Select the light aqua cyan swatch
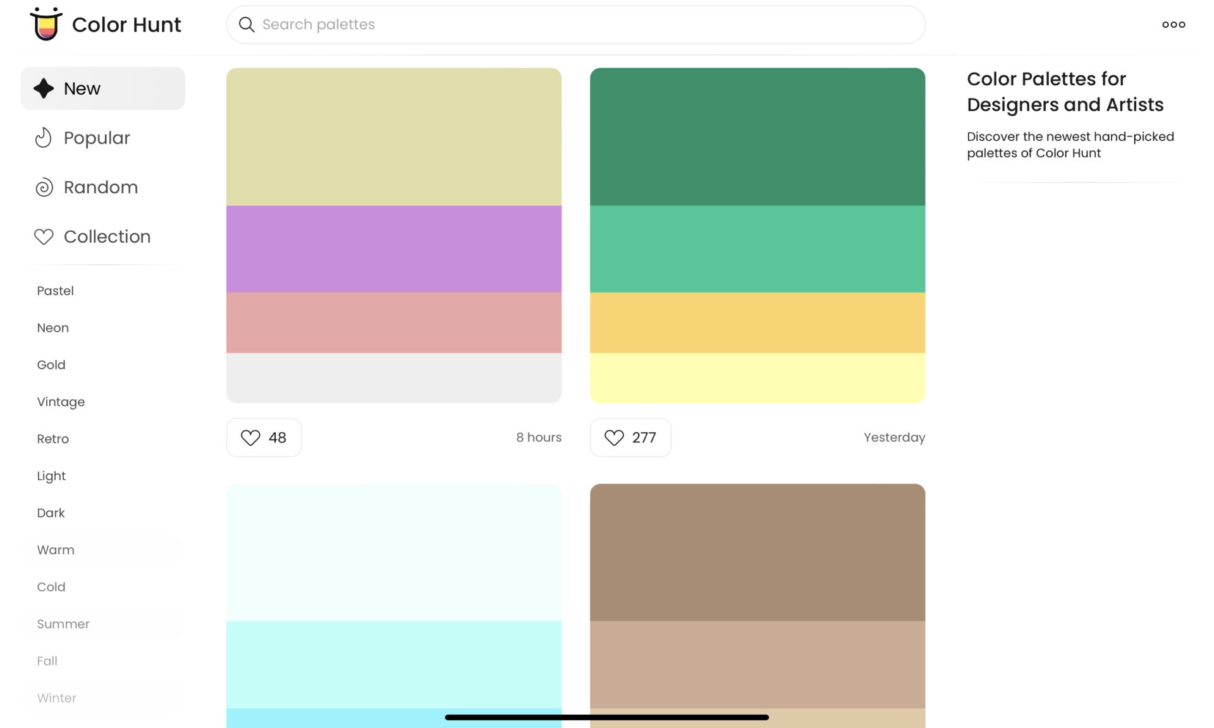 pyautogui.click(x=394, y=665)
